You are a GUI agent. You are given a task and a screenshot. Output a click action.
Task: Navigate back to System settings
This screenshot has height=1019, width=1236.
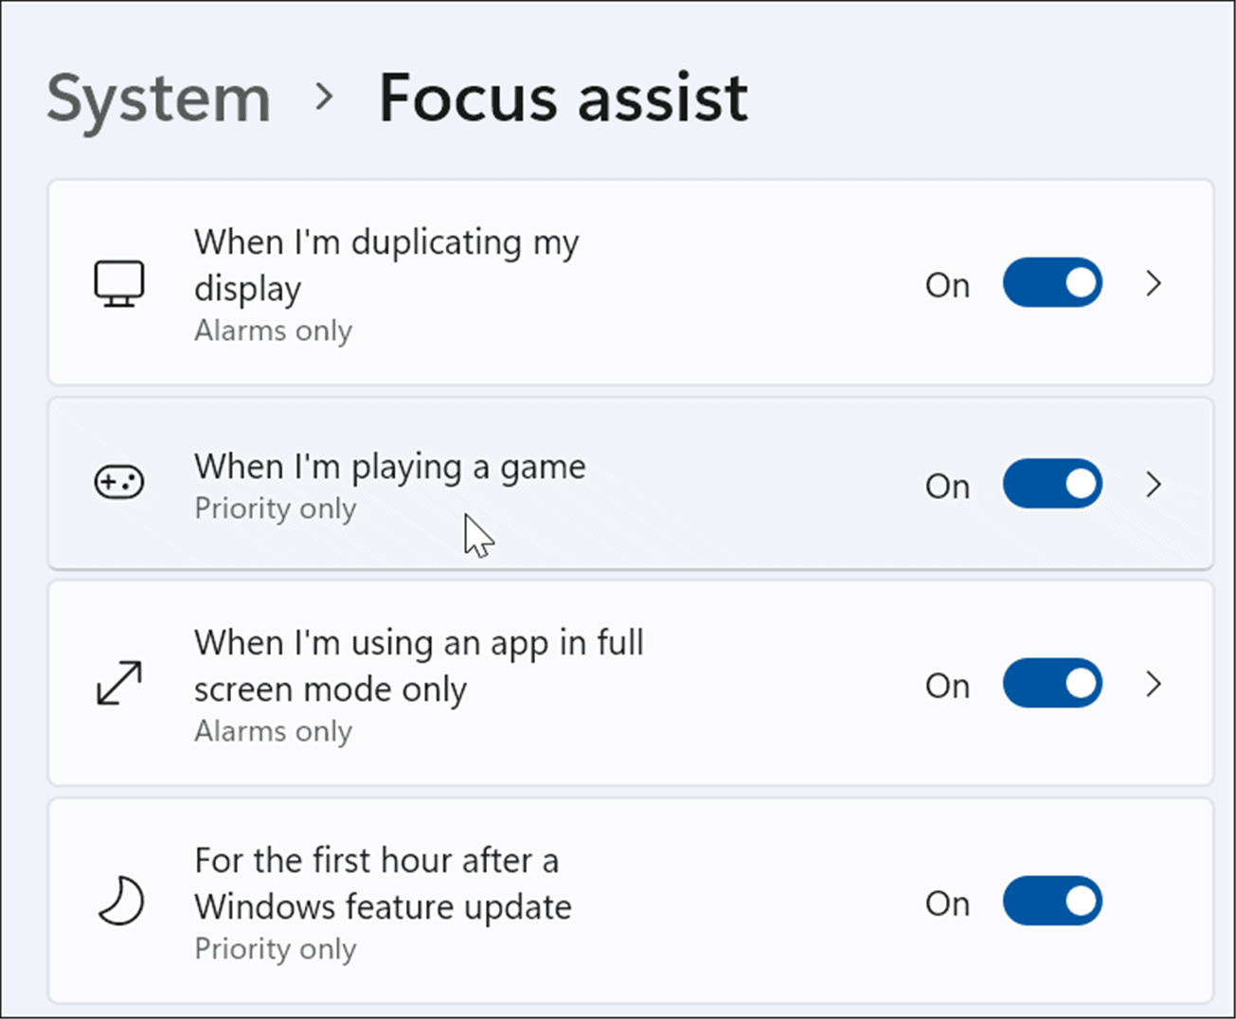(x=158, y=98)
